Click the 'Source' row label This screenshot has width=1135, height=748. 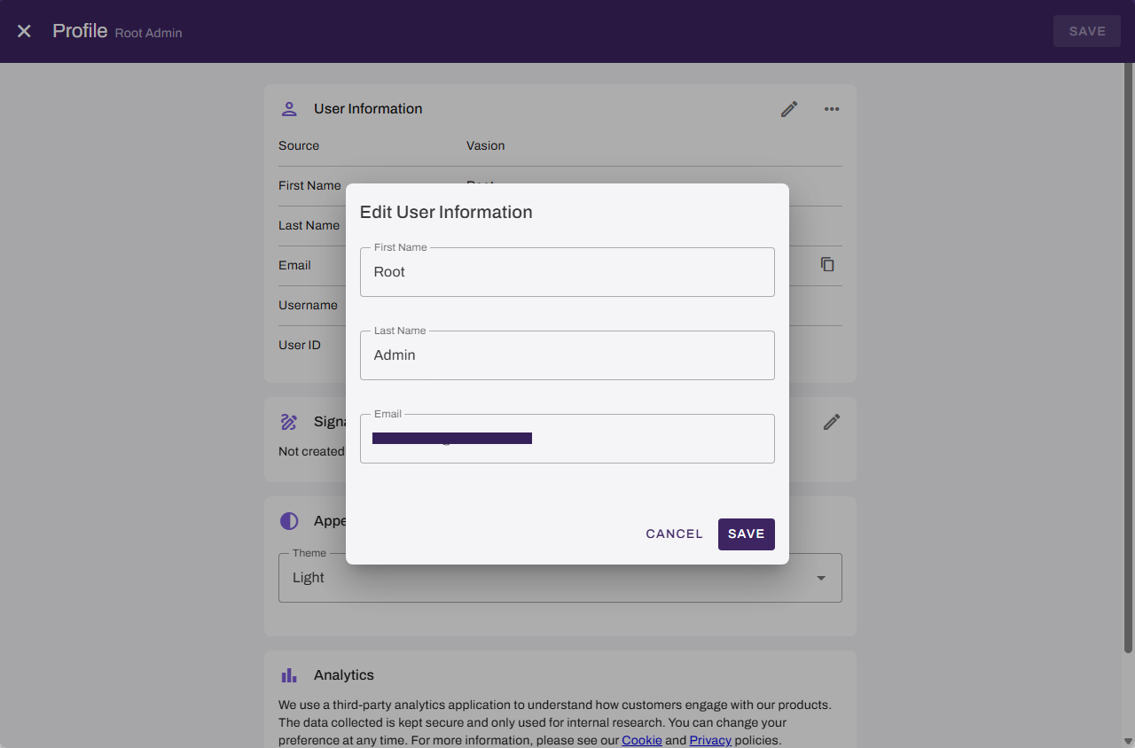pos(299,145)
